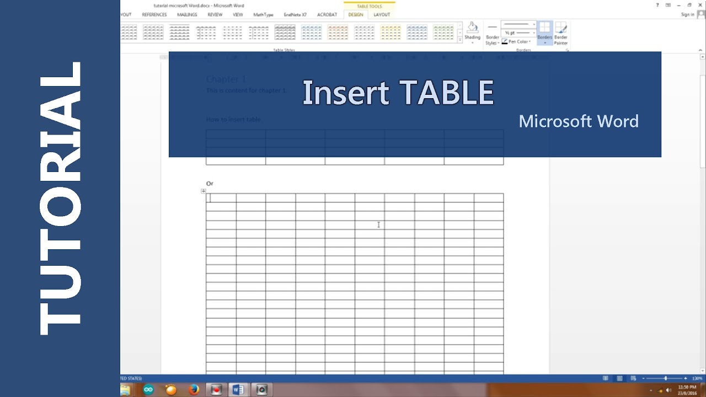Expand the Shading dropdown arrow
Screen dimensions: 706x397
[x=473, y=43]
